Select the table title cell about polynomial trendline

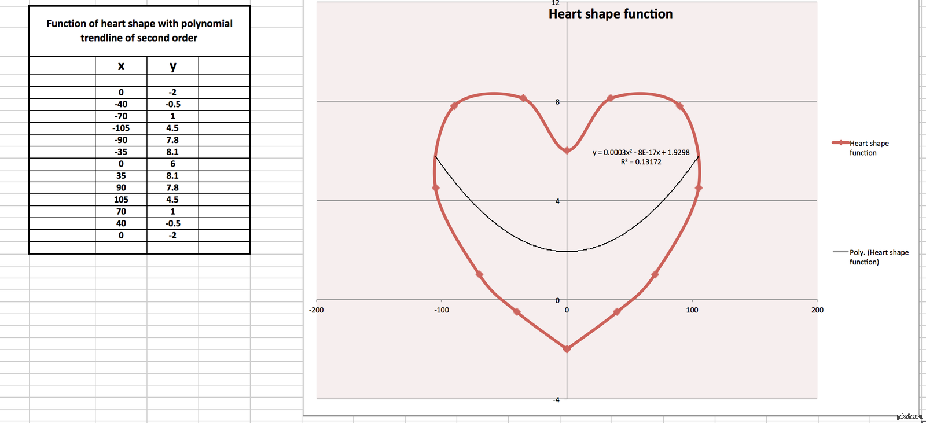(x=139, y=31)
